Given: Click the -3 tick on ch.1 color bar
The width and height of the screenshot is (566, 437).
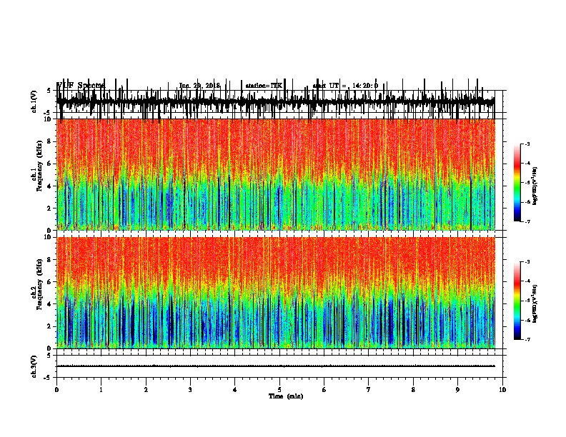Looking at the screenshot, I should pos(527,144).
